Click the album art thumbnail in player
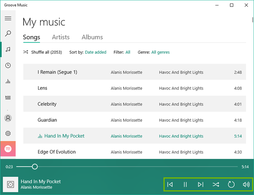The height and width of the screenshot is (195, 254). click(11, 184)
